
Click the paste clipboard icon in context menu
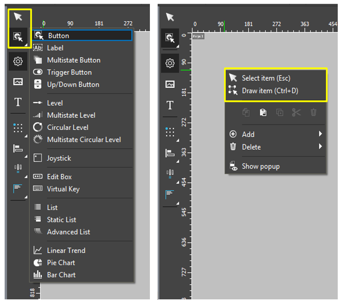(x=263, y=113)
